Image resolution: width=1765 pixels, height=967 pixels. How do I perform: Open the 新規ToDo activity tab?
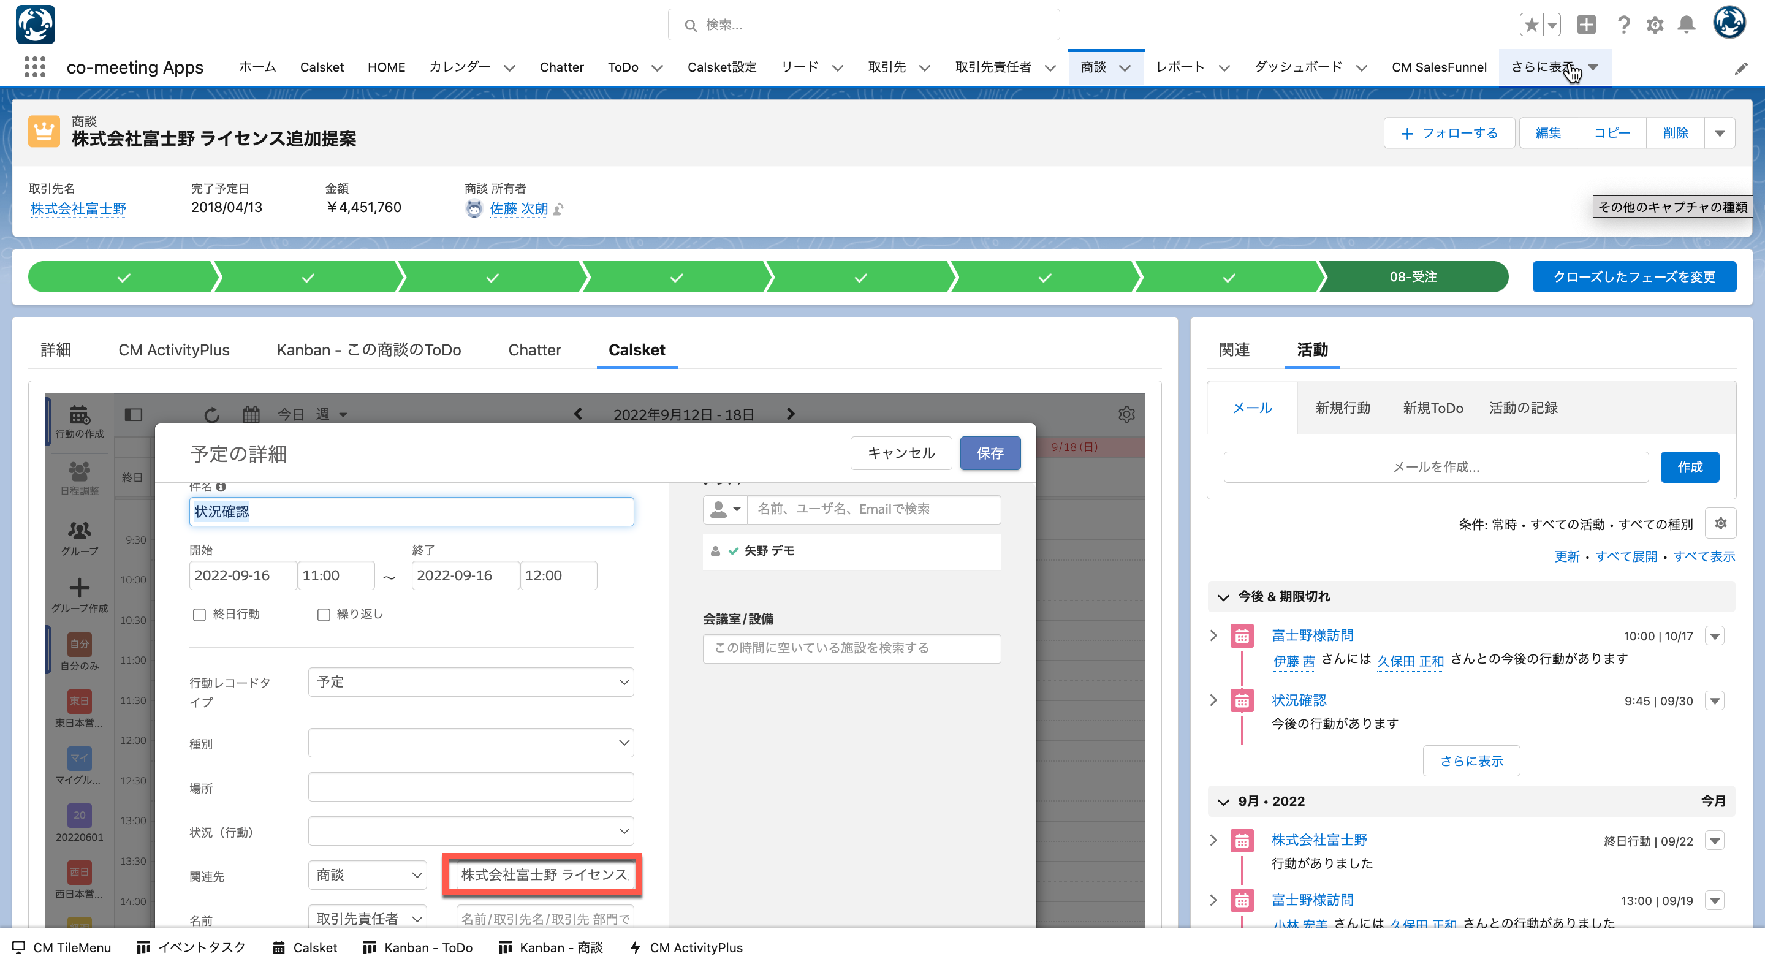click(1433, 408)
